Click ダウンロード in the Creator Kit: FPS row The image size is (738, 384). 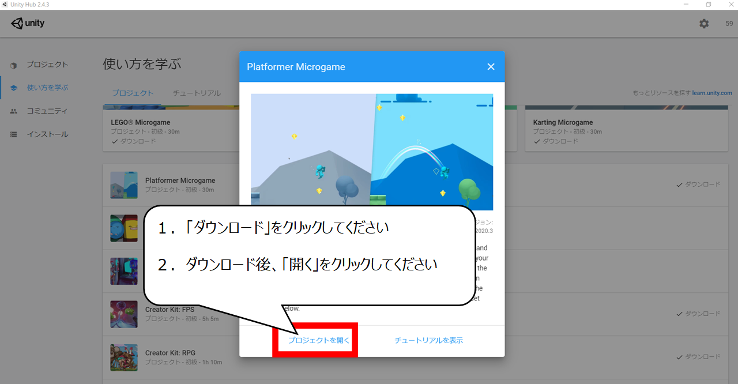point(698,314)
